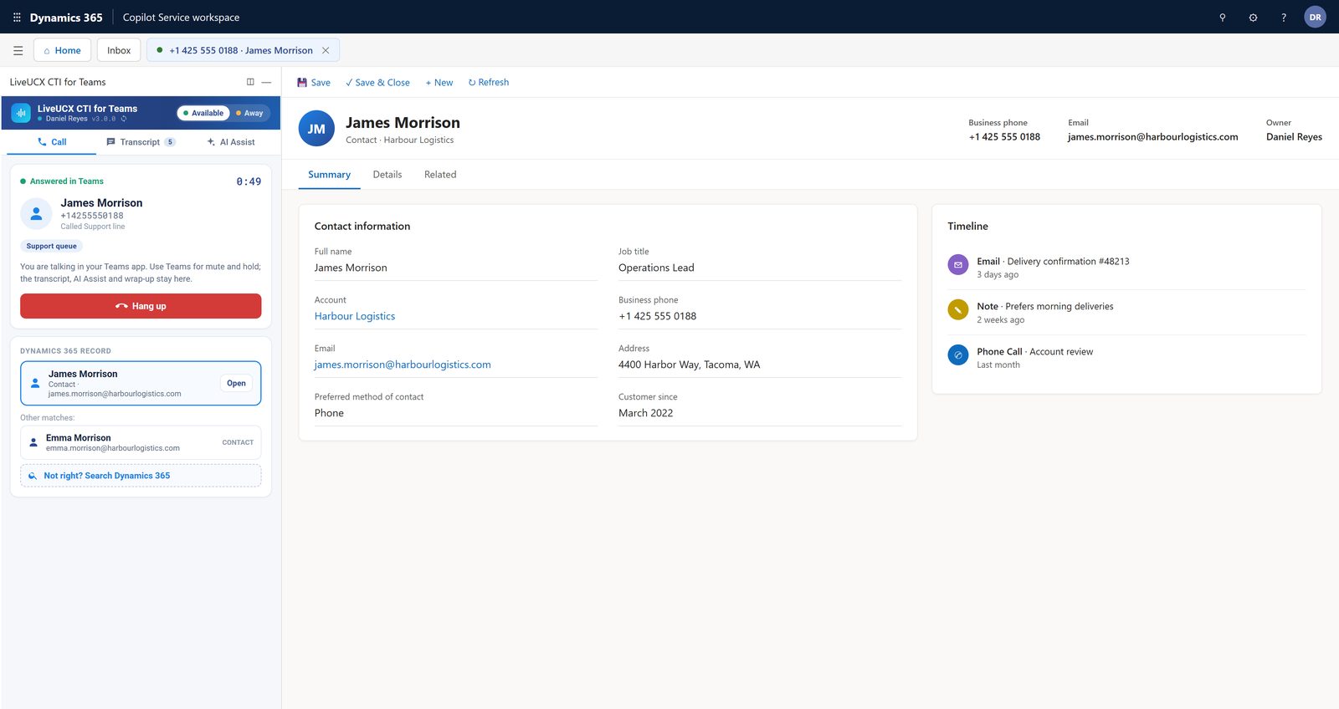1339x709 pixels.
Task: Toggle the hamburger site map menu
Action: point(18,50)
